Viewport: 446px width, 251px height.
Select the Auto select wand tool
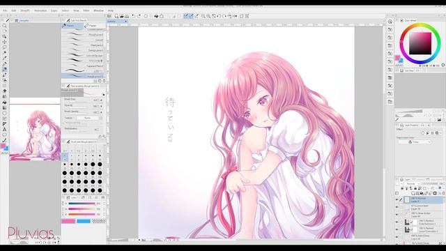coord(4,53)
